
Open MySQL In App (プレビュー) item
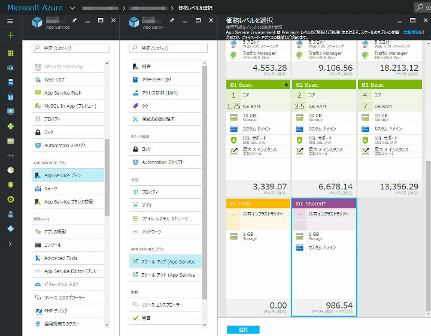[68, 106]
